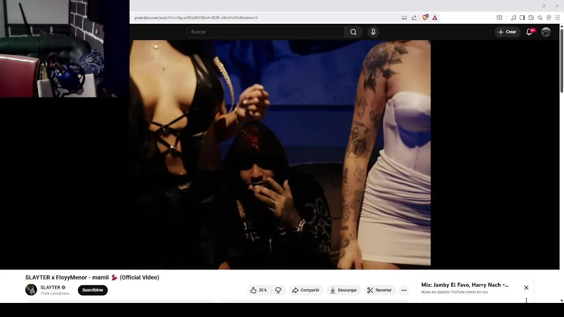This screenshot has height=317, width=564.
Task: Click the scrollbar up arrow
Action: 561,26
